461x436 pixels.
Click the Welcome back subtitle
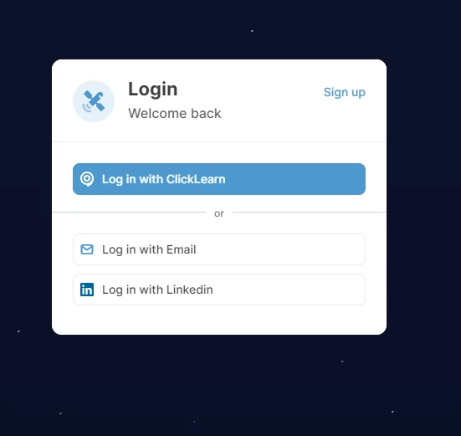tap(175, 114)
